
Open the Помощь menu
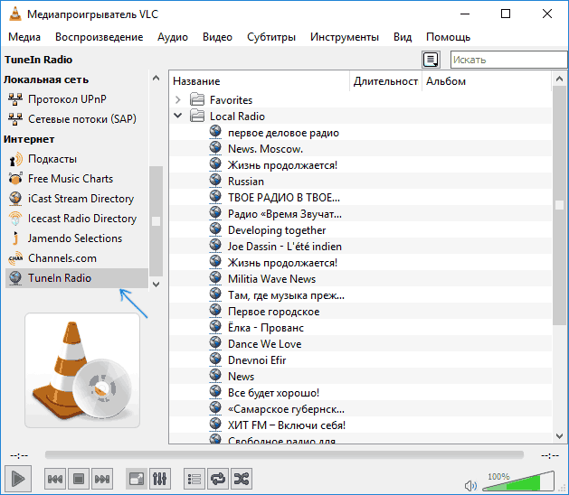click(x=448, y=37)
